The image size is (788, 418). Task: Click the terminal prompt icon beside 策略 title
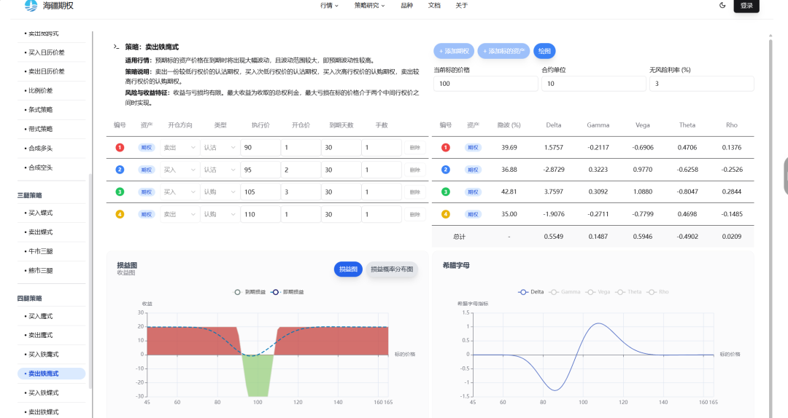pos(116,47)
